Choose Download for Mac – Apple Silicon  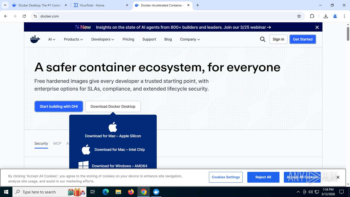tap(113, 136)
